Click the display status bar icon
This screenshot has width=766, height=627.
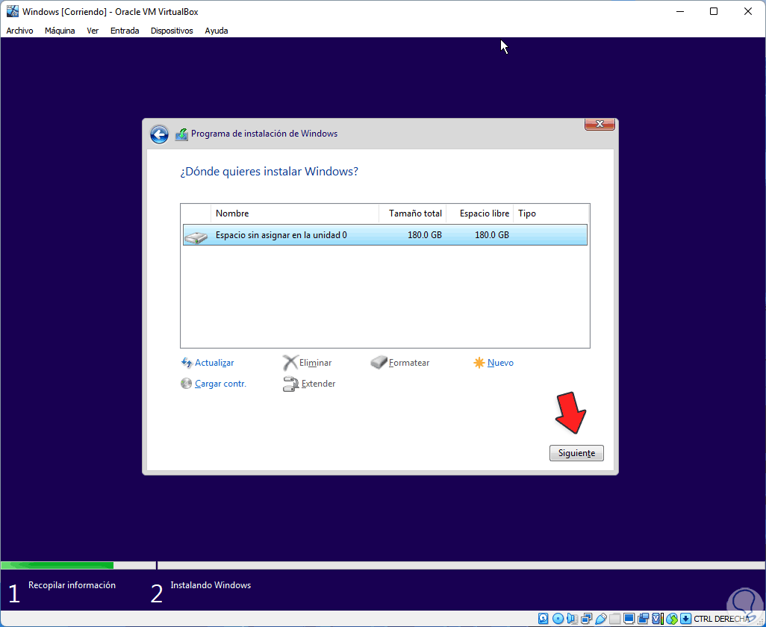point(629,619)
